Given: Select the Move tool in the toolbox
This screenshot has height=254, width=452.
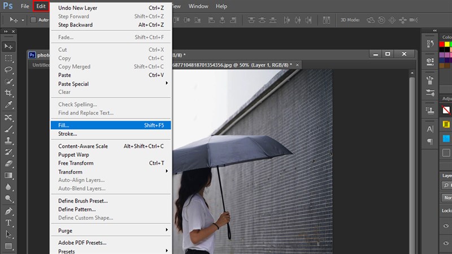Looking at the screenshot, I should coord(8,46).
